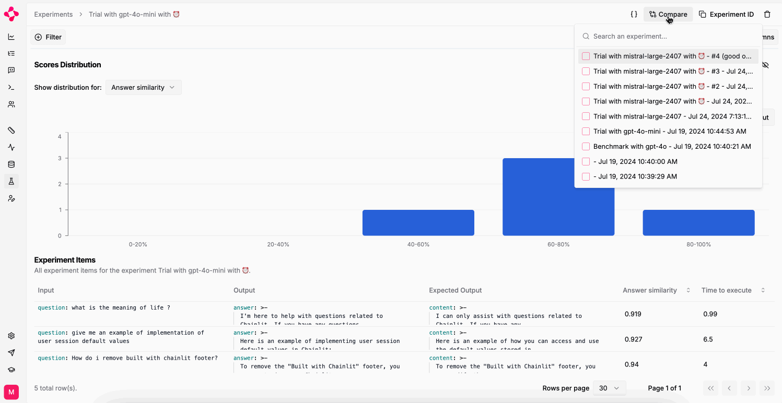Click the Expected Output column header
The width and height of the screenshot is (782, 403).
point(456,290)
